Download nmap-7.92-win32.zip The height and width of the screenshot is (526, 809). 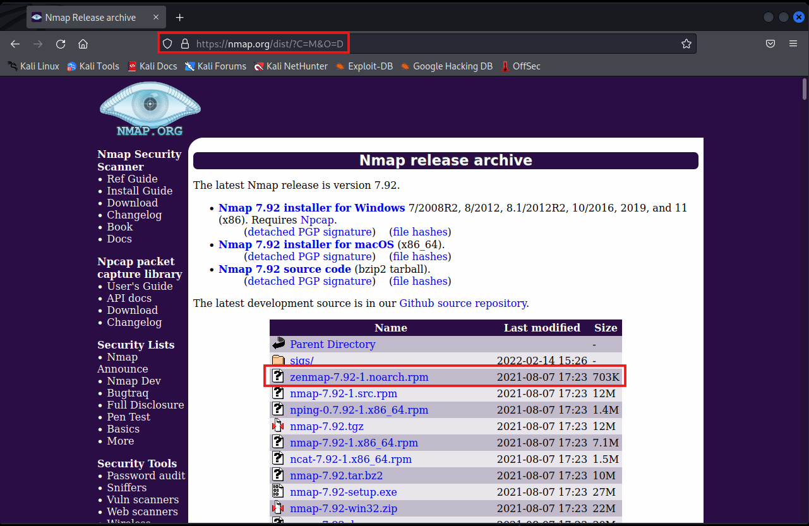344,508
